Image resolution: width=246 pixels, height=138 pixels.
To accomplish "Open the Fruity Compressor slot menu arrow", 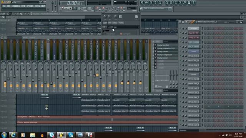I will pos(155,55).
